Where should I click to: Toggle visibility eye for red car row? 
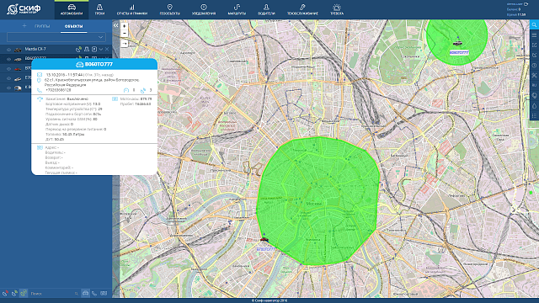[x=8, y=69]
